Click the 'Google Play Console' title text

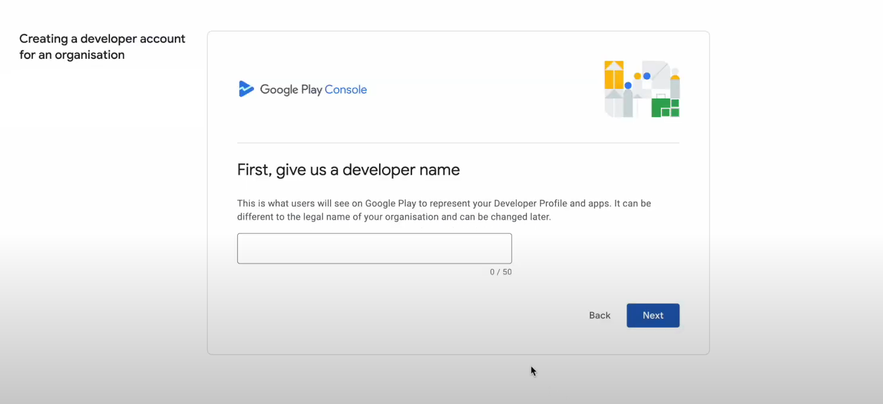pos(313,89)
